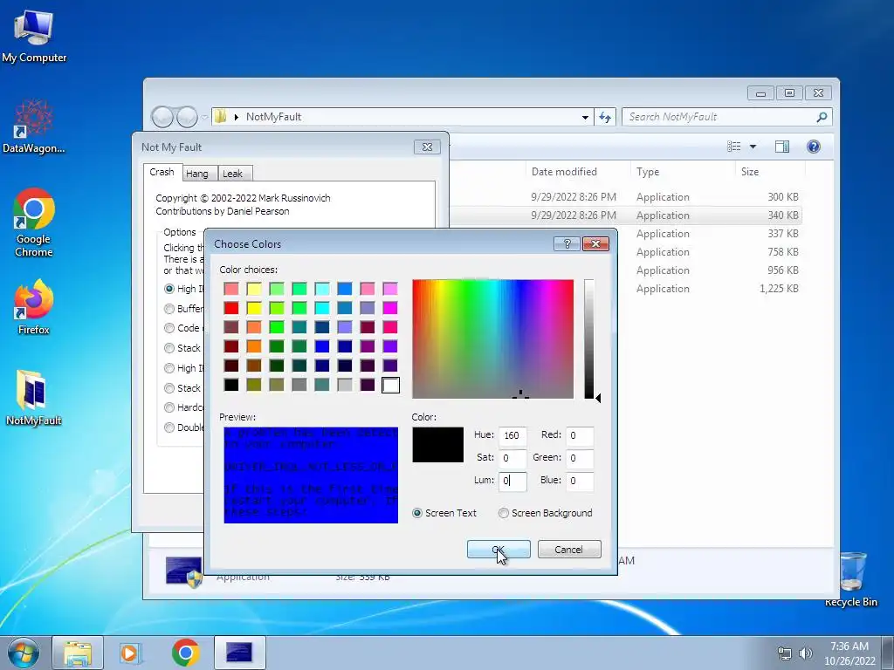Open the view options dropdown arrow
This screenshot has height=670, width=894.
tap(753, 147)
